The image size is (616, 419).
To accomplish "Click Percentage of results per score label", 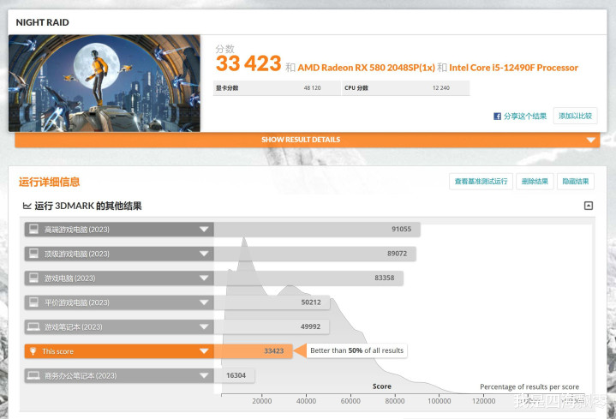I will coord(529,386).
